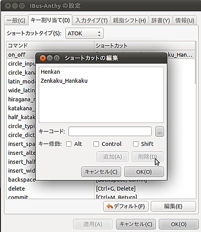201x232 pixels.
Task: Open the 情報(U) tab
Action: pos(184,21)
